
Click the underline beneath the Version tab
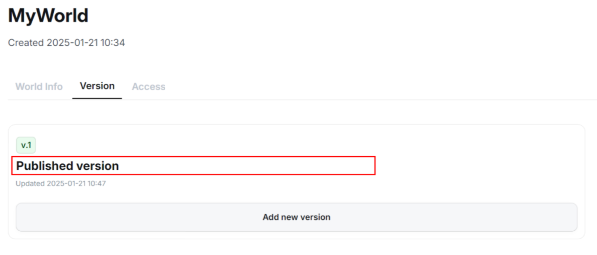click(97, 98)
